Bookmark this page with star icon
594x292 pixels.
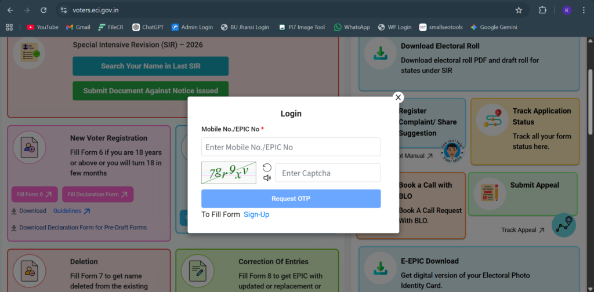[x=519, y=10]
